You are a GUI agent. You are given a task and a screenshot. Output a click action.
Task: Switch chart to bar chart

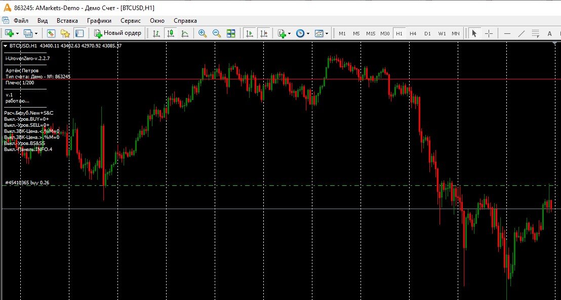[x=156, y=33]
